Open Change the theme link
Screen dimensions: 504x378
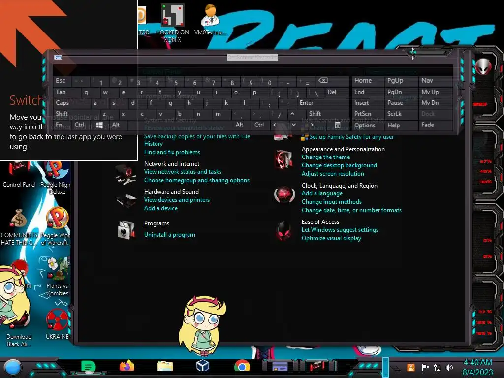pyautogui.click(x=326, y=157)
